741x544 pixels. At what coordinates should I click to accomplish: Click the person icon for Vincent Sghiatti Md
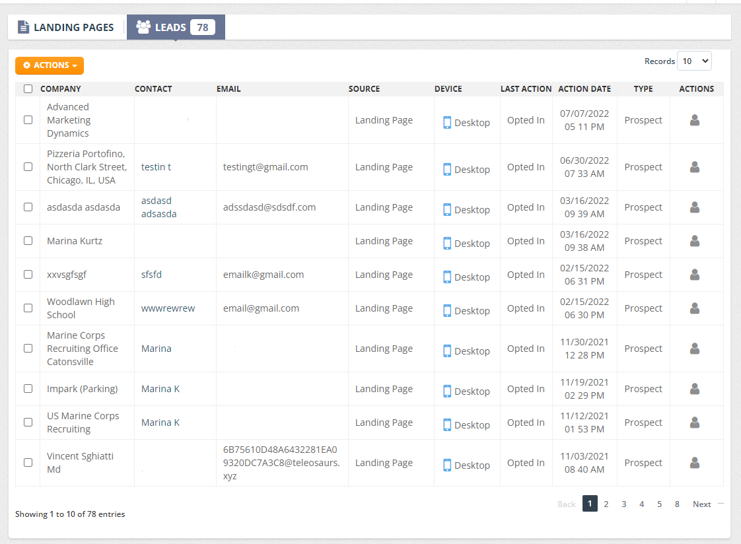coord(694,463)
